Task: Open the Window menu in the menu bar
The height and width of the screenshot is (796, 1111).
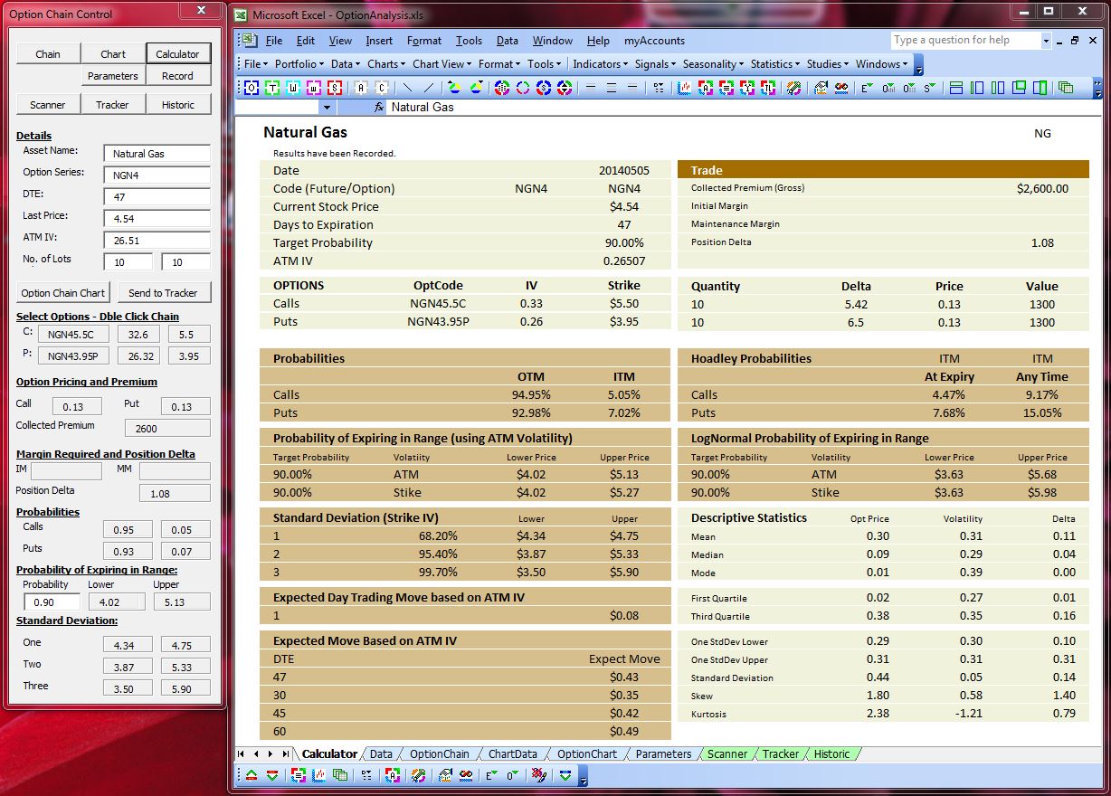Action: [552, 41]
